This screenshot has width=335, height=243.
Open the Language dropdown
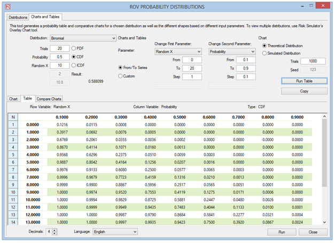click(x=115, y=232)
